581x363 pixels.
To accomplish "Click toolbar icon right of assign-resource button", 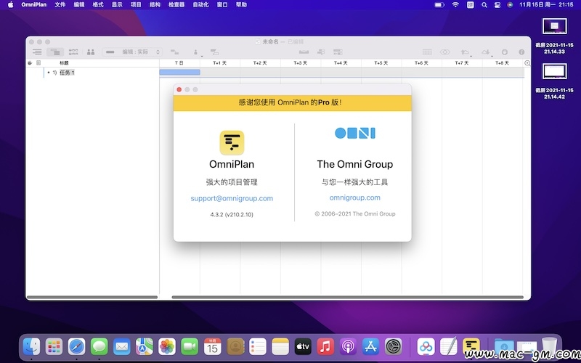I will (x=214, y=52).
